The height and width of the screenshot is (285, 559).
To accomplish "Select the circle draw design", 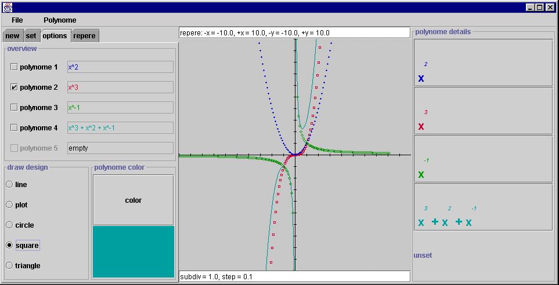I will tap(9, 225).
